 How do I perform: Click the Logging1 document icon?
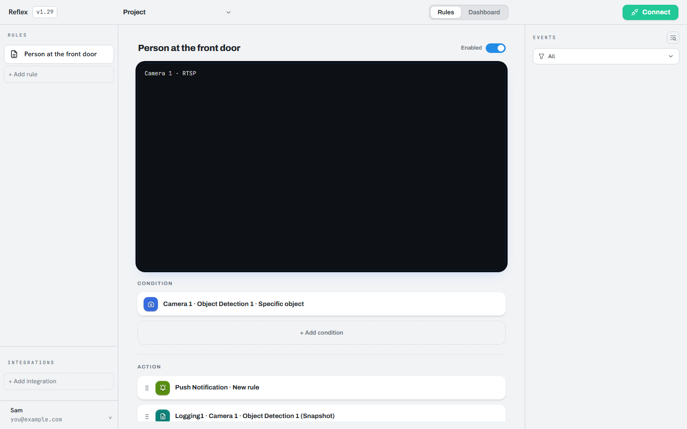[x=163, y=416]
